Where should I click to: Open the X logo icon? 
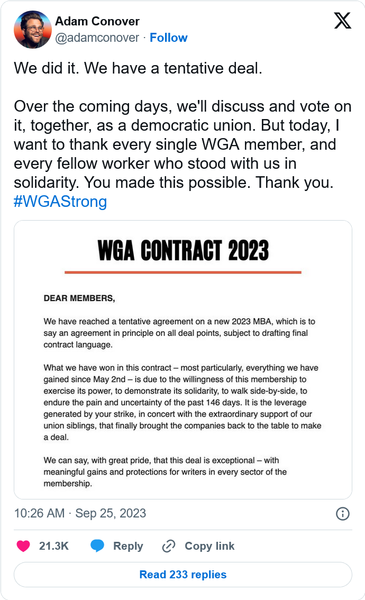342,21
